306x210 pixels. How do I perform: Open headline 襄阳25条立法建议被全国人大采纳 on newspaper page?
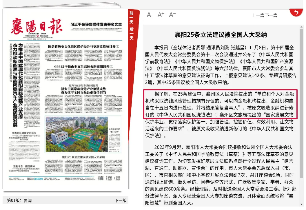pyautogui.click(x=83, y=157)
